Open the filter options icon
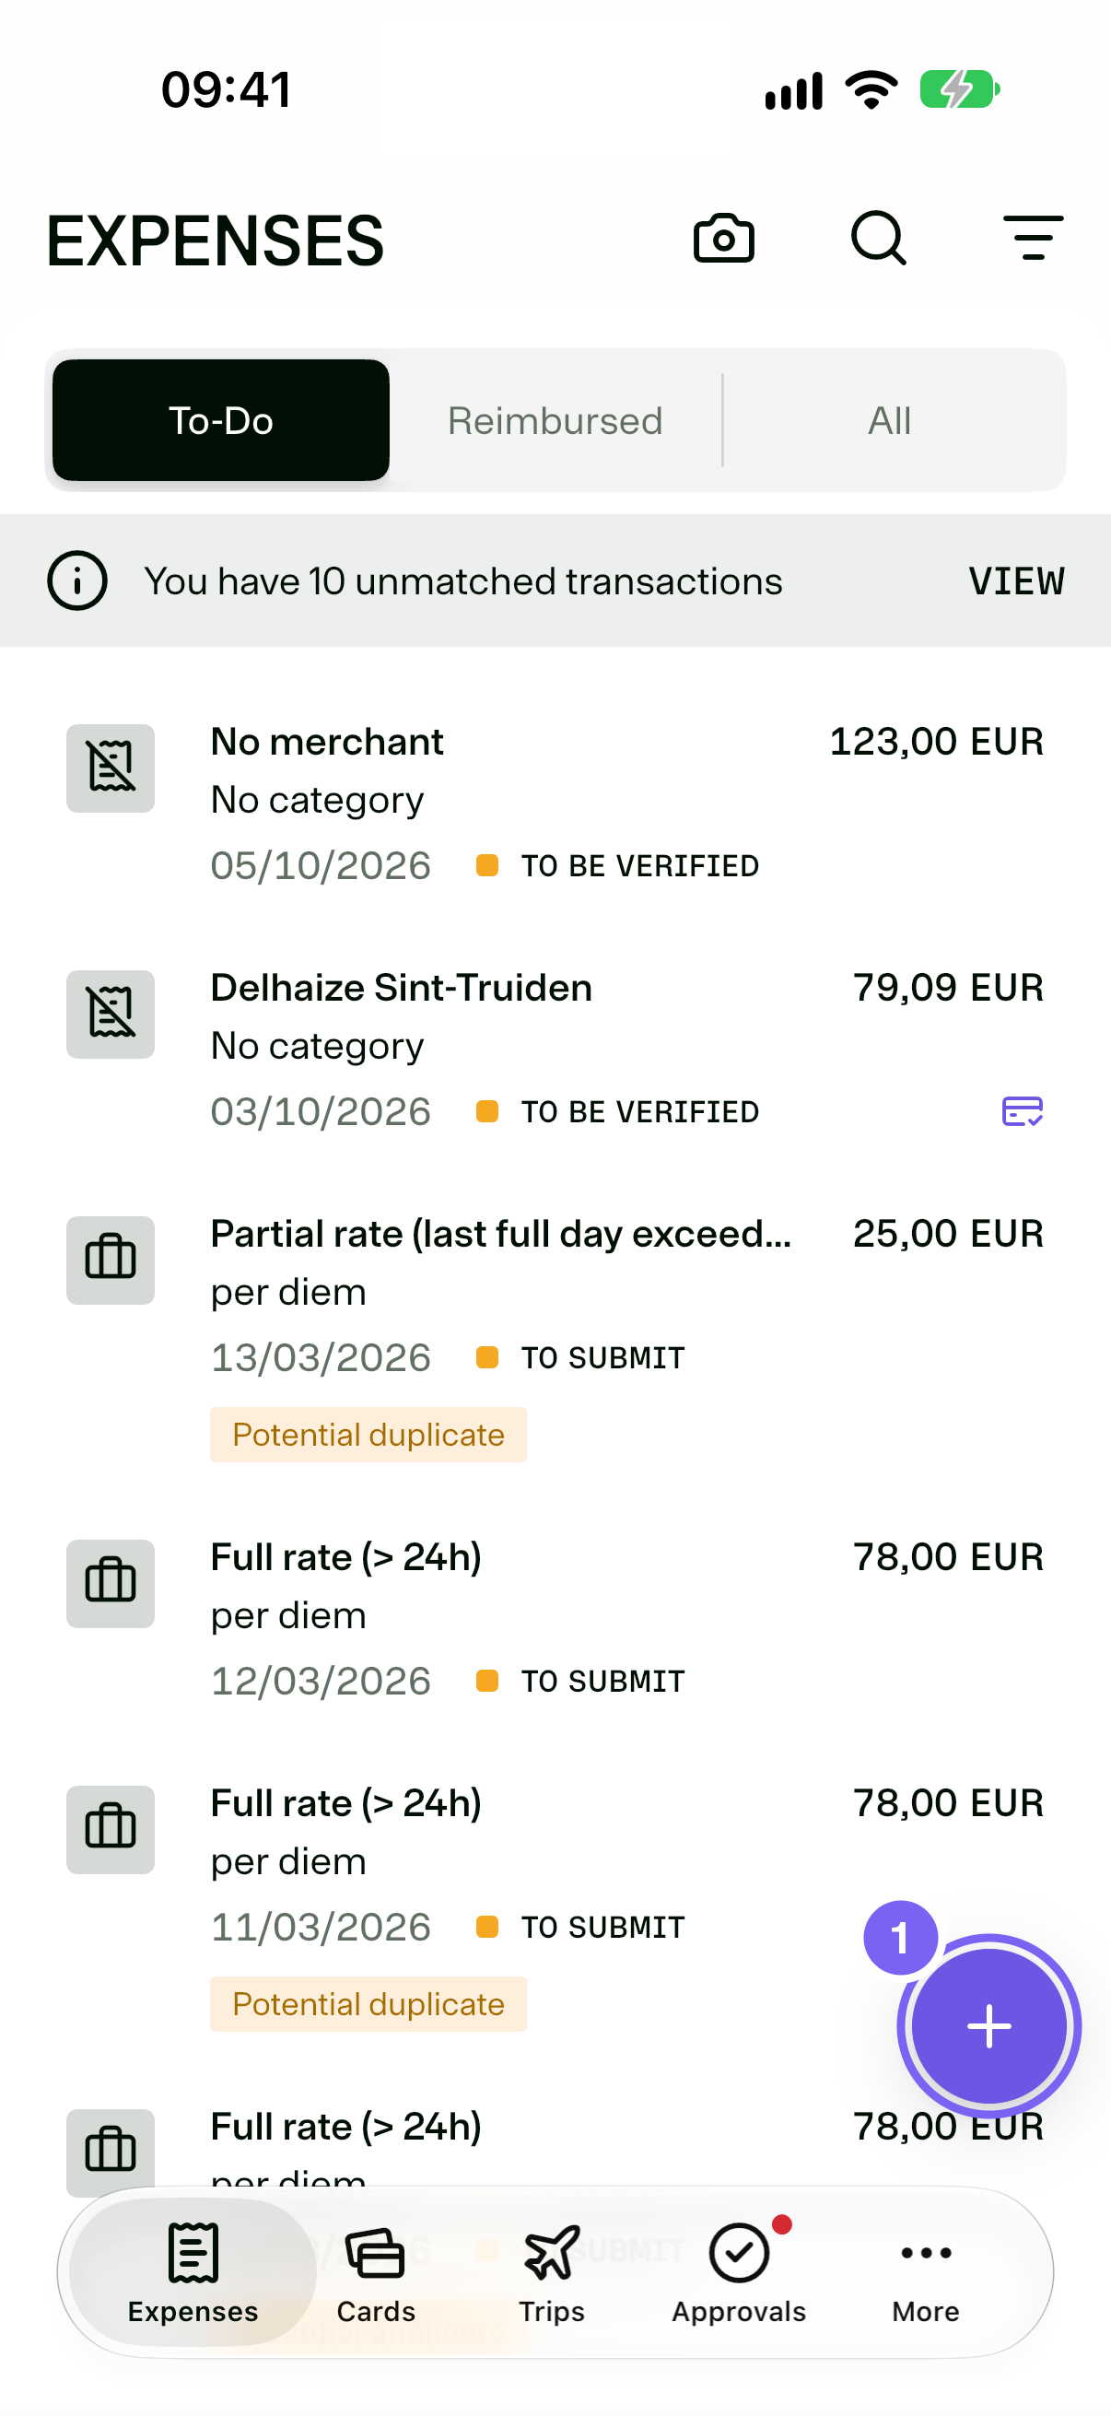Viewport: 1111px width, 2416px height. (1034, 239)
